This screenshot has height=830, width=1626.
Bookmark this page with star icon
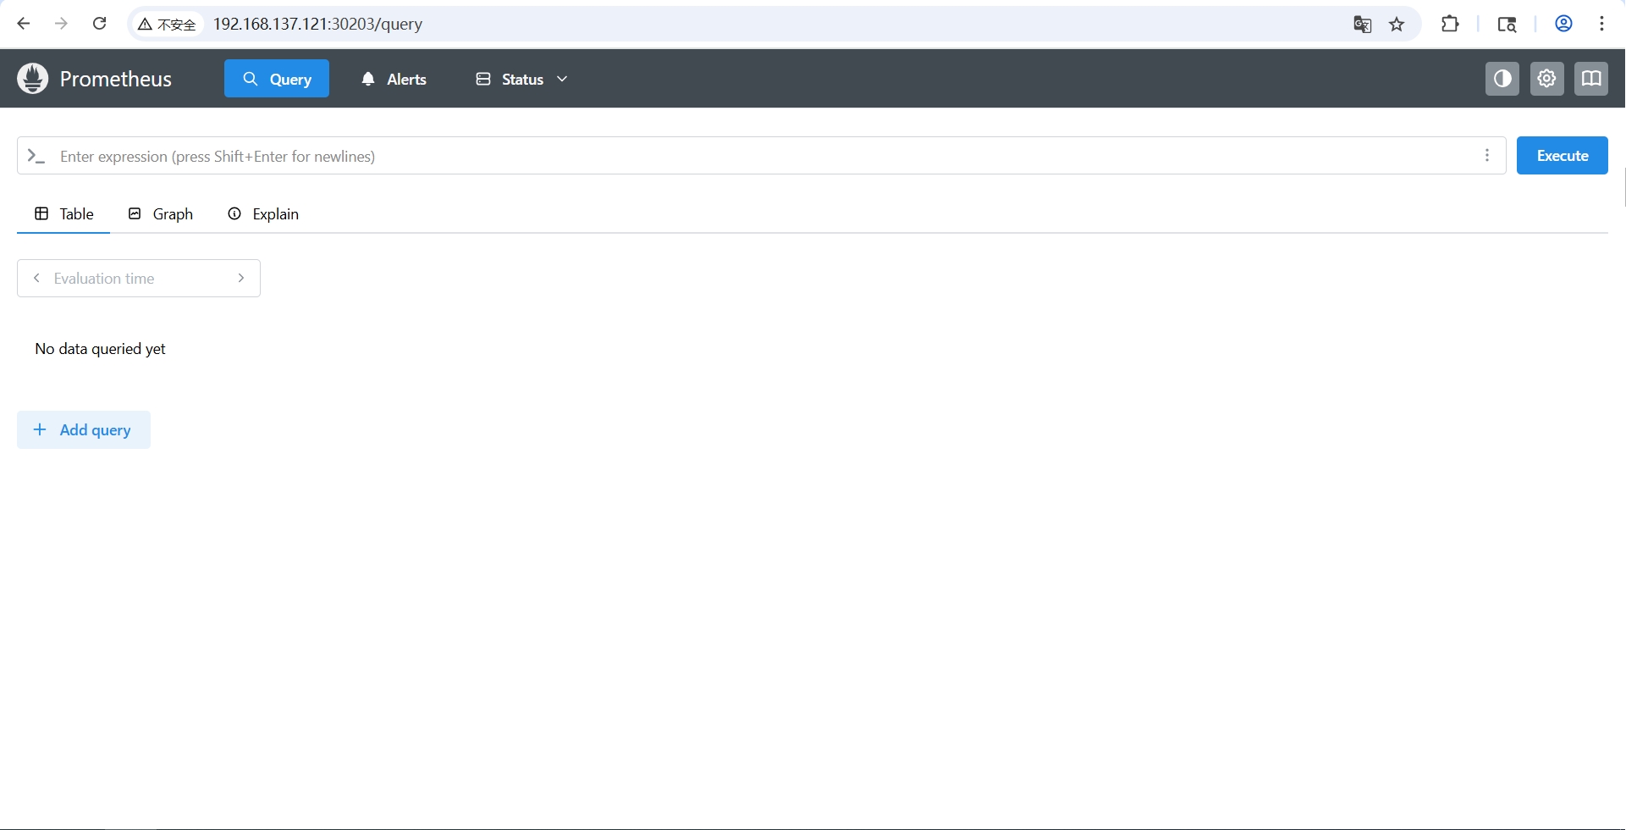1397,24
